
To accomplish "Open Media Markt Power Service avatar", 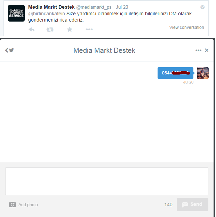I will click(16, 13).
